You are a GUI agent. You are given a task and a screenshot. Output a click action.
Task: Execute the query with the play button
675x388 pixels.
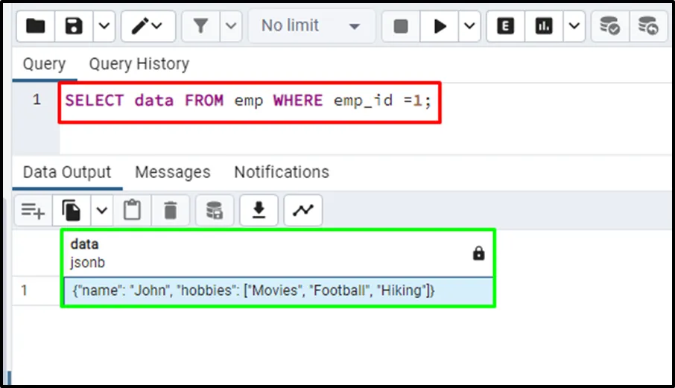(x=440, y=26)
